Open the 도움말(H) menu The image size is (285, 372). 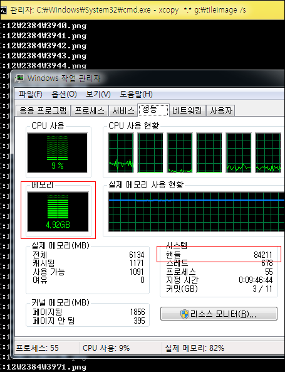pyautogui.click(x=136, y=94)
